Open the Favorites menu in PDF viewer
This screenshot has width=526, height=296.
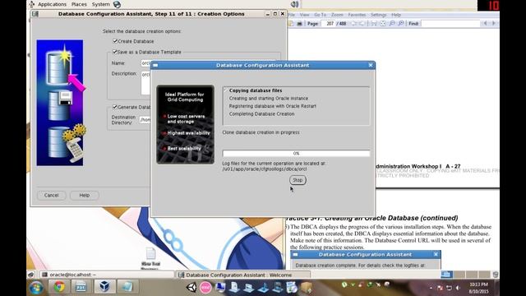357,15
